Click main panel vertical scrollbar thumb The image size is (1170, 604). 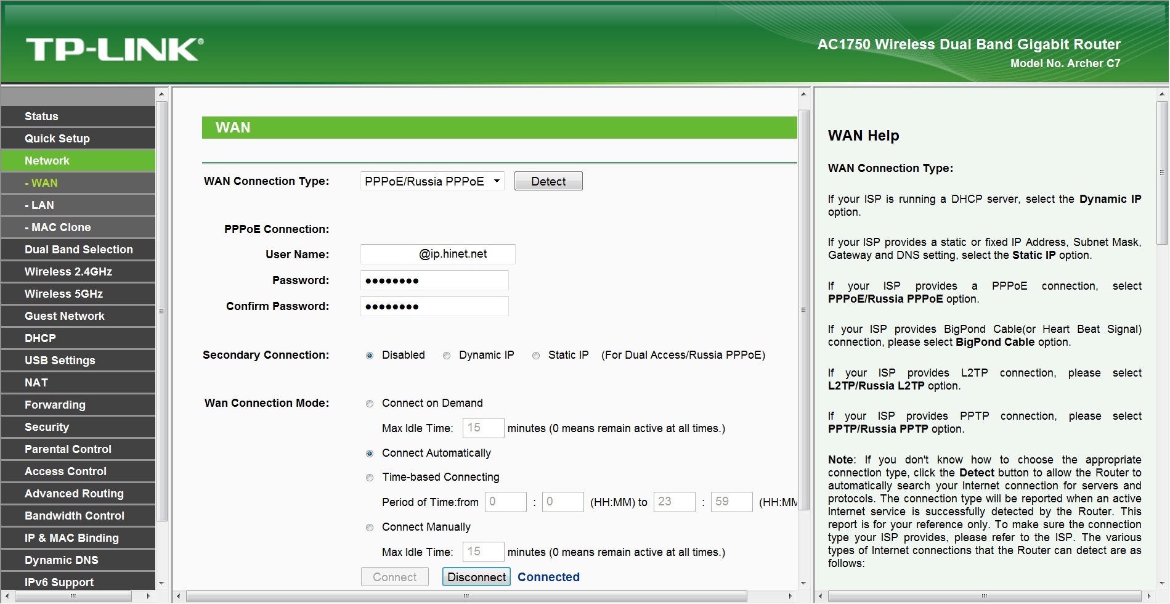point(803,311)
